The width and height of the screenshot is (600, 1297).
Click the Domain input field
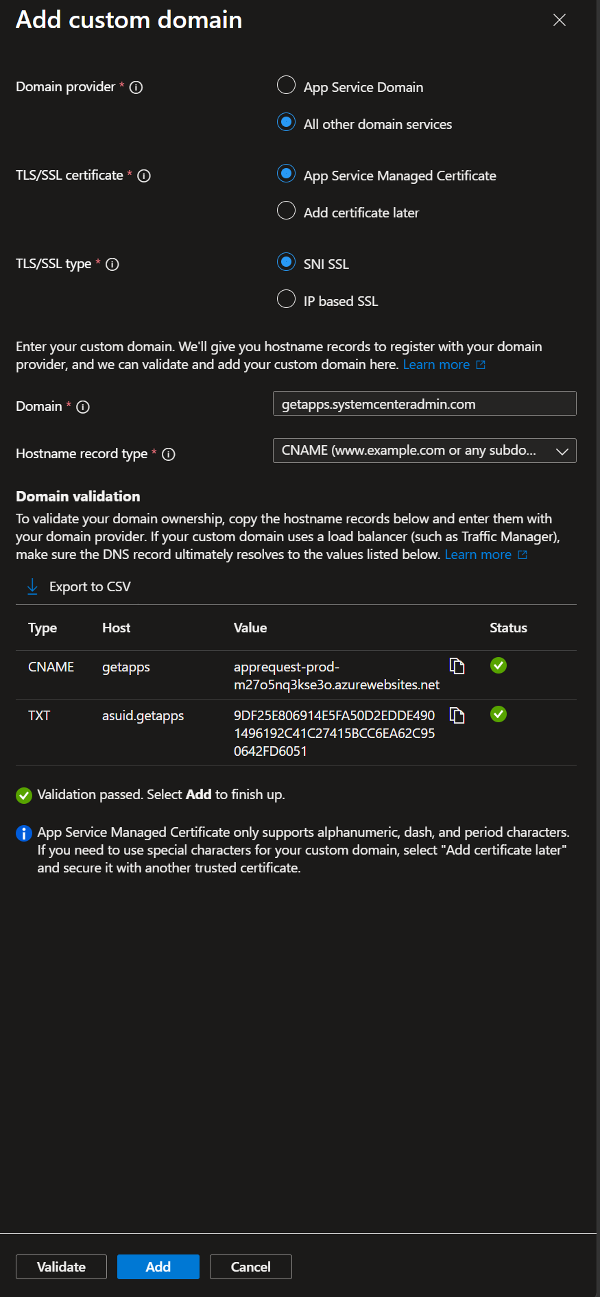point(424,403)
